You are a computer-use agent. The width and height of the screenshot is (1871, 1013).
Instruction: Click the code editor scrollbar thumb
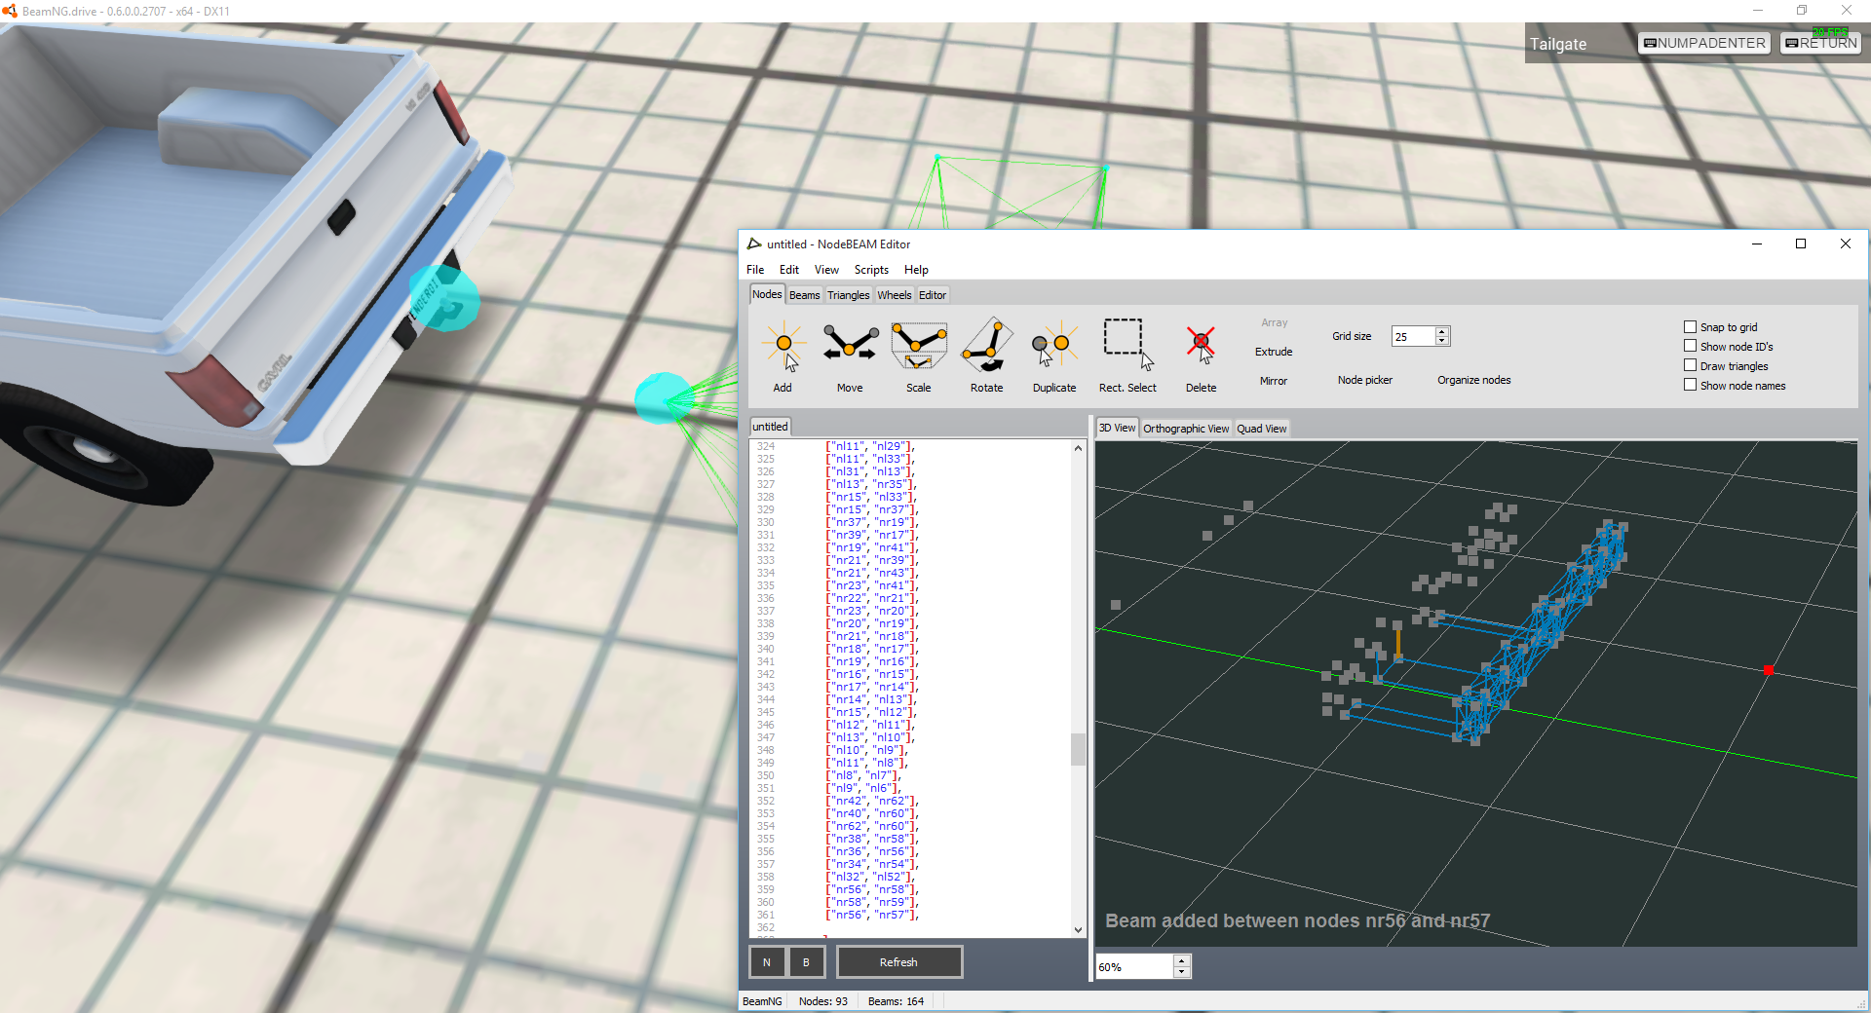1078,749
